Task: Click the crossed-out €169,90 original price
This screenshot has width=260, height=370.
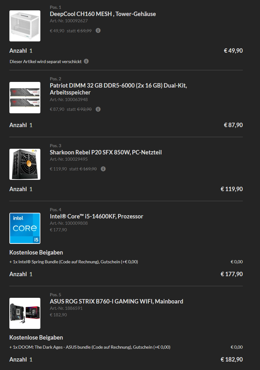Action: click(88, 169)
